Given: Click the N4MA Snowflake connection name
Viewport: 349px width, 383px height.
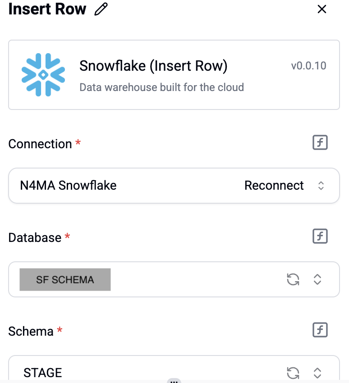Looking at the screenshot, I should (x=69, y=186).
